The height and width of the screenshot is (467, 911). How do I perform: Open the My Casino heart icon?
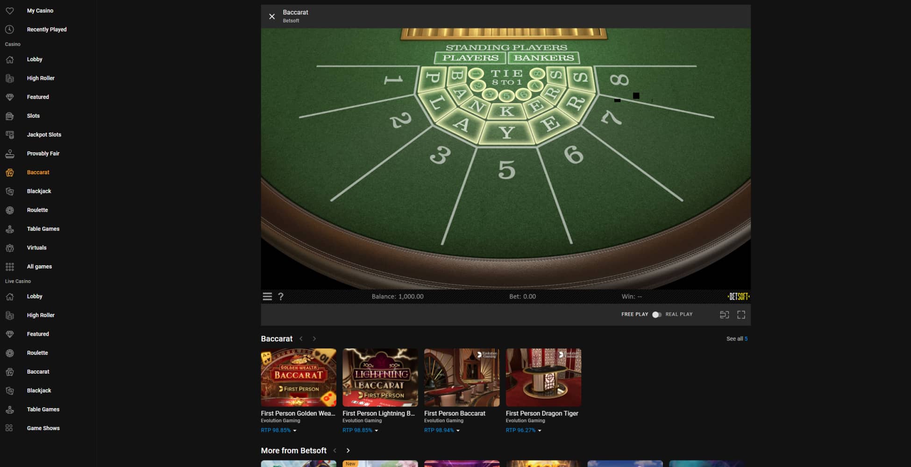[10, 10]
